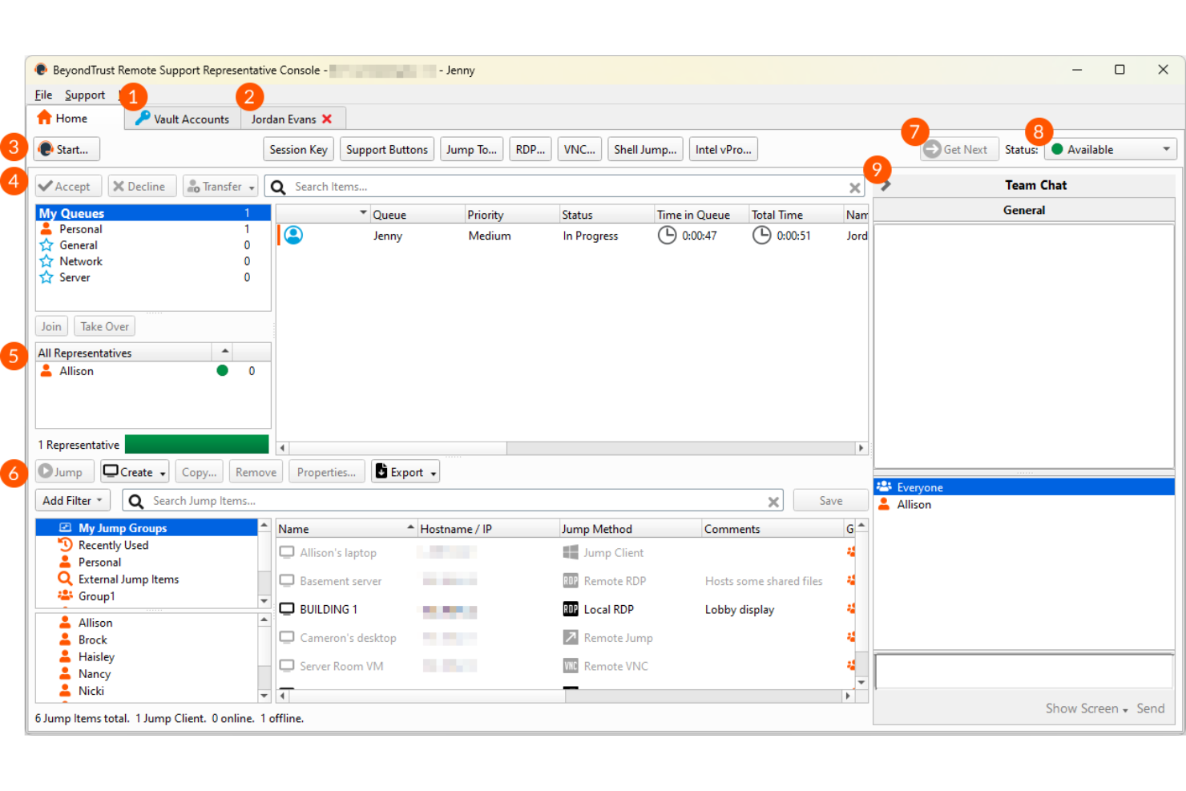Accept the queued session from Jenny
1186x791 pixels.
click(68, 186)
